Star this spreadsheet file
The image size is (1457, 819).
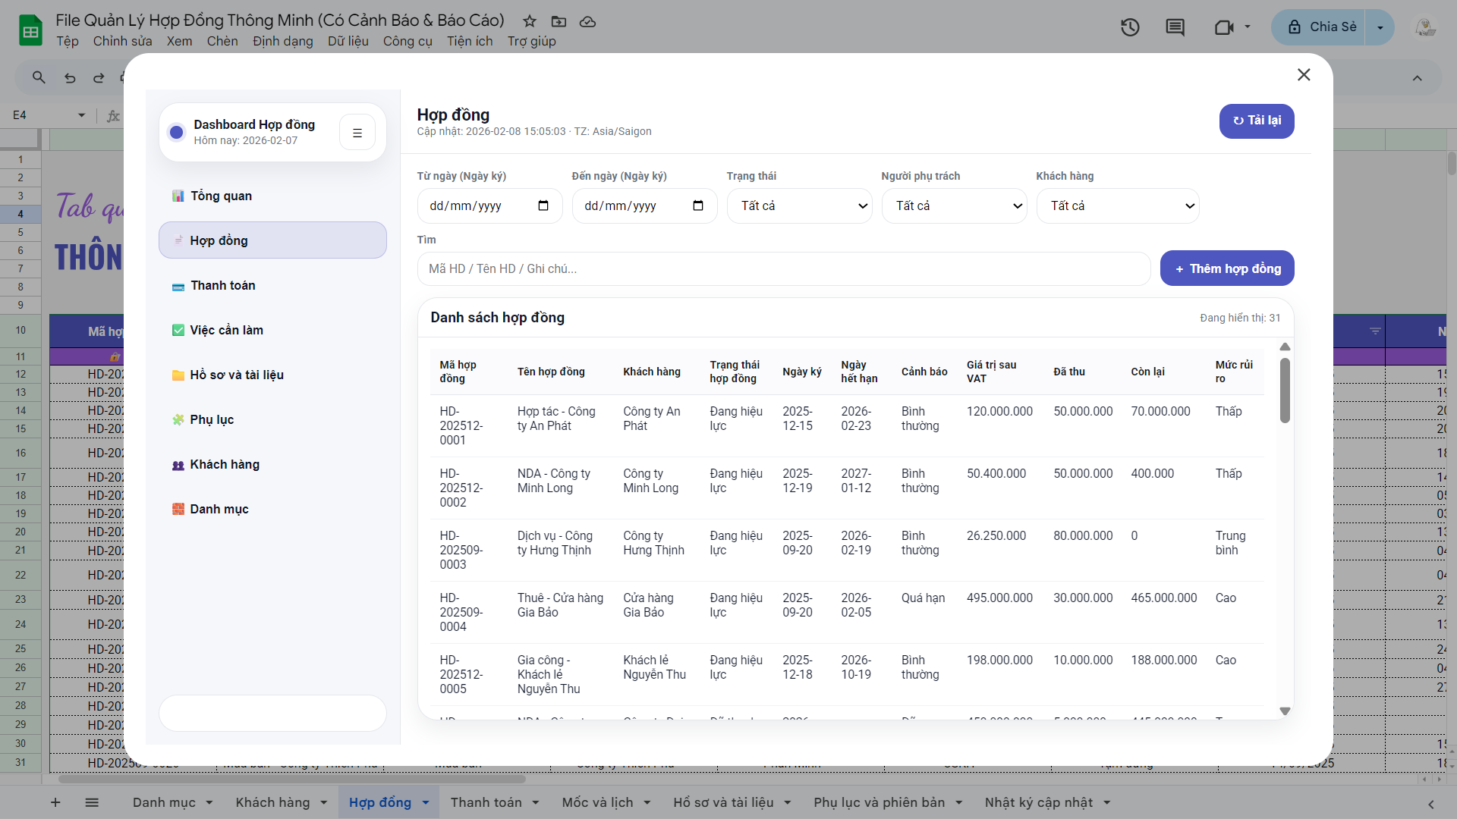pos(530,21)
